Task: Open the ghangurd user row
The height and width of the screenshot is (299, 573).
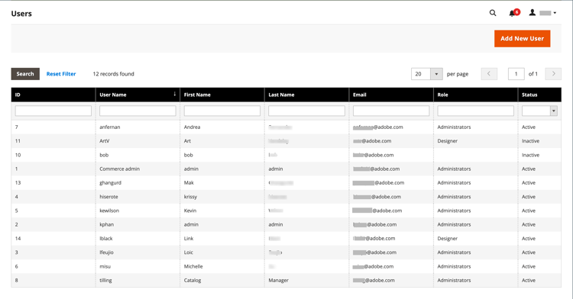Action: (286, 183)
